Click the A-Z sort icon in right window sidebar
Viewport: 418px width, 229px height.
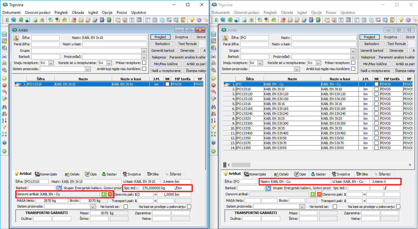pos(214,120)
